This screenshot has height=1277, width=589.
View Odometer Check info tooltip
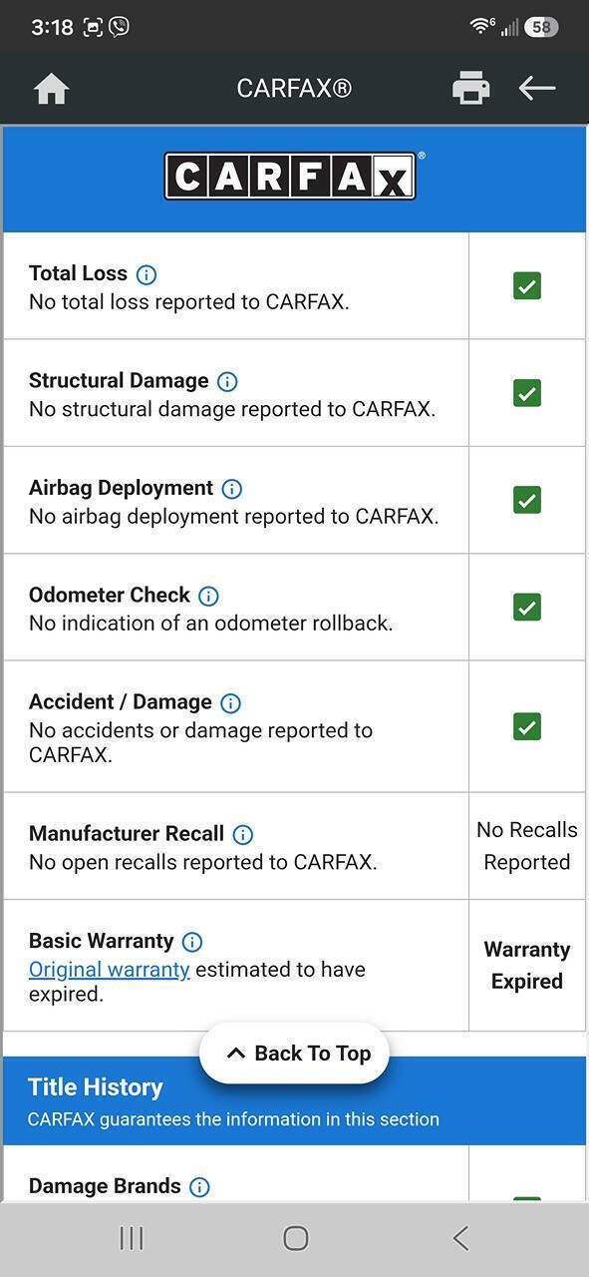(x=208, y=596)
